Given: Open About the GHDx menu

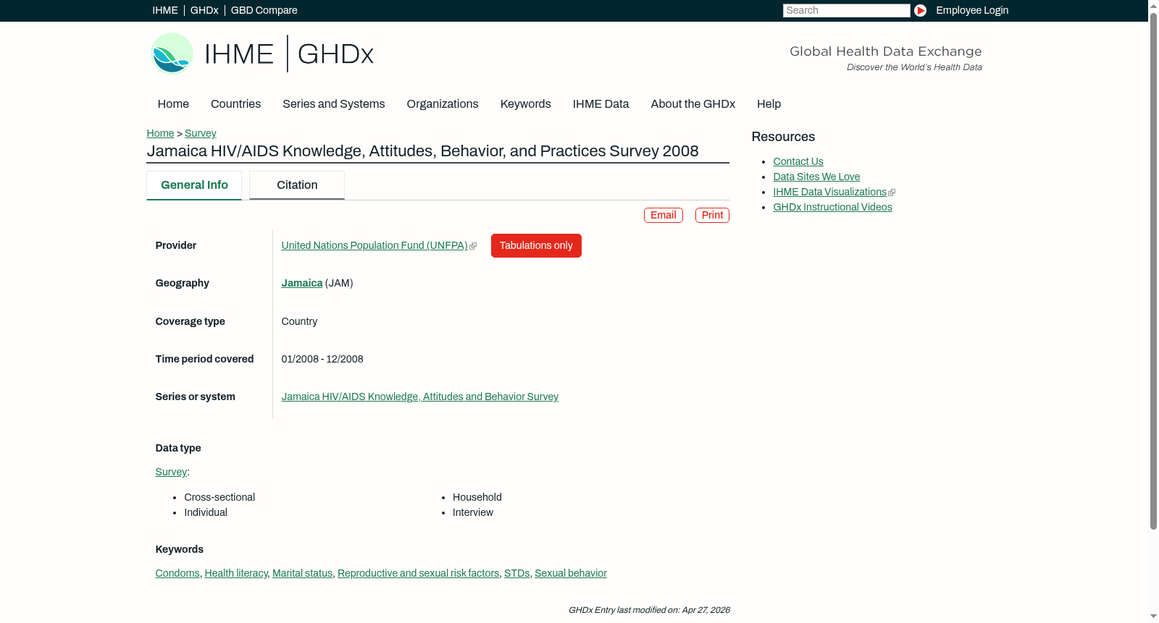Looking at the screenshot, I should pos(693,104).
